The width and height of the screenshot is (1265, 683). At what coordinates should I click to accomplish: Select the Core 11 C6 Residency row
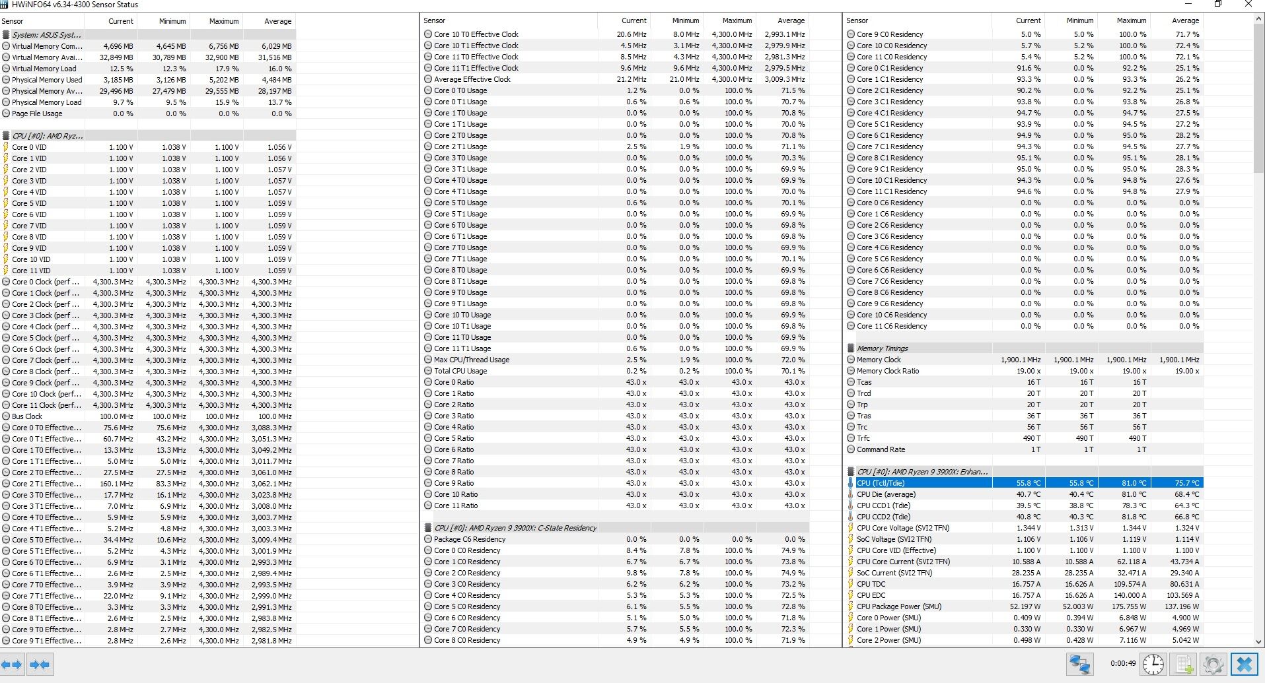coord(1025,326)
